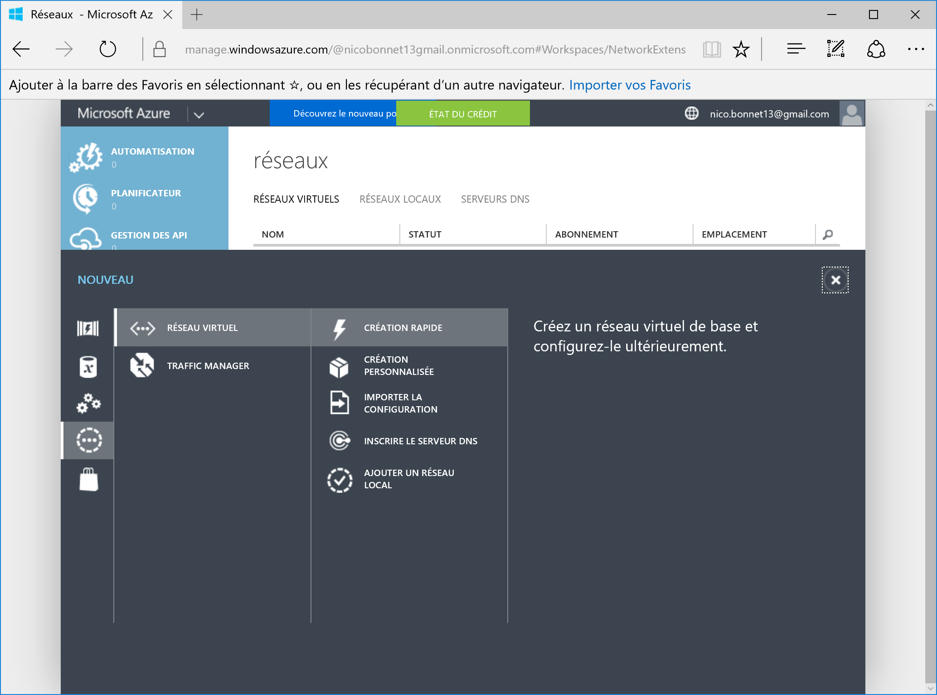Image resolution: width=937 pixels, height=695 pixels.
Task: Open the user account avatar menu
Action: (x=852, y=113)
